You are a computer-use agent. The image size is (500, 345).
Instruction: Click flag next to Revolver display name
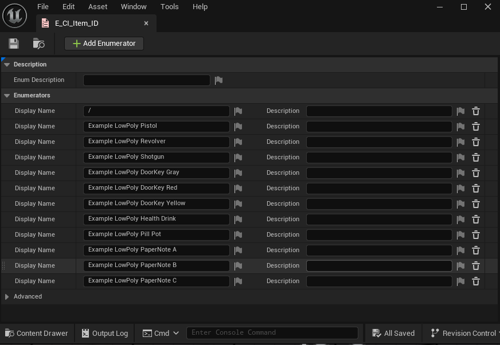point(238,142)
